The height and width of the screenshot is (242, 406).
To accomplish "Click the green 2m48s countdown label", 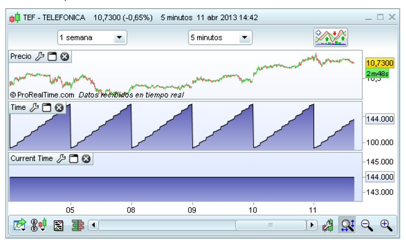I will click(x=377, y=74).
